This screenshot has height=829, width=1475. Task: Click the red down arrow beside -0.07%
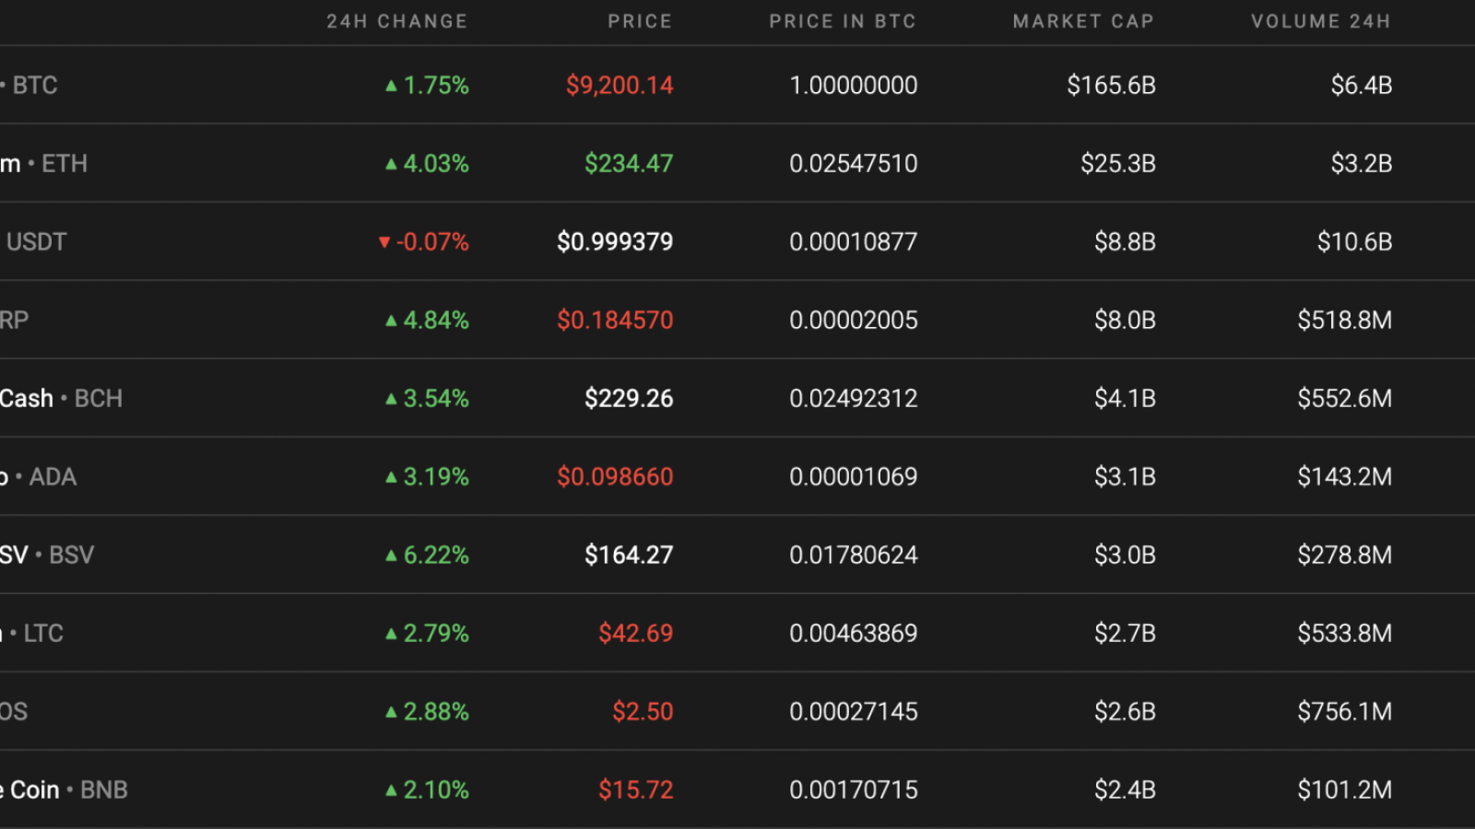(x=384, y=242)
